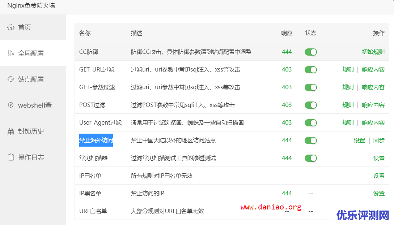The height and width of the screenshot is (225, 394).
Task: Disable the 常见扫描器 filter toggle
Action: (310, 158)
